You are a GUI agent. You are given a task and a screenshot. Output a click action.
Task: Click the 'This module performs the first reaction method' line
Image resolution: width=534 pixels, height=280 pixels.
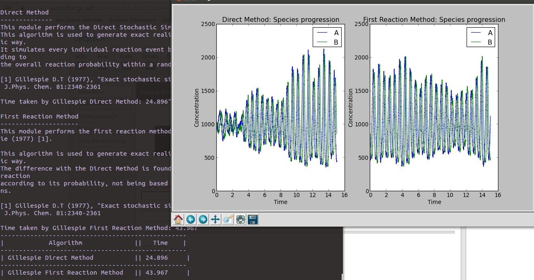coord(85,131)
